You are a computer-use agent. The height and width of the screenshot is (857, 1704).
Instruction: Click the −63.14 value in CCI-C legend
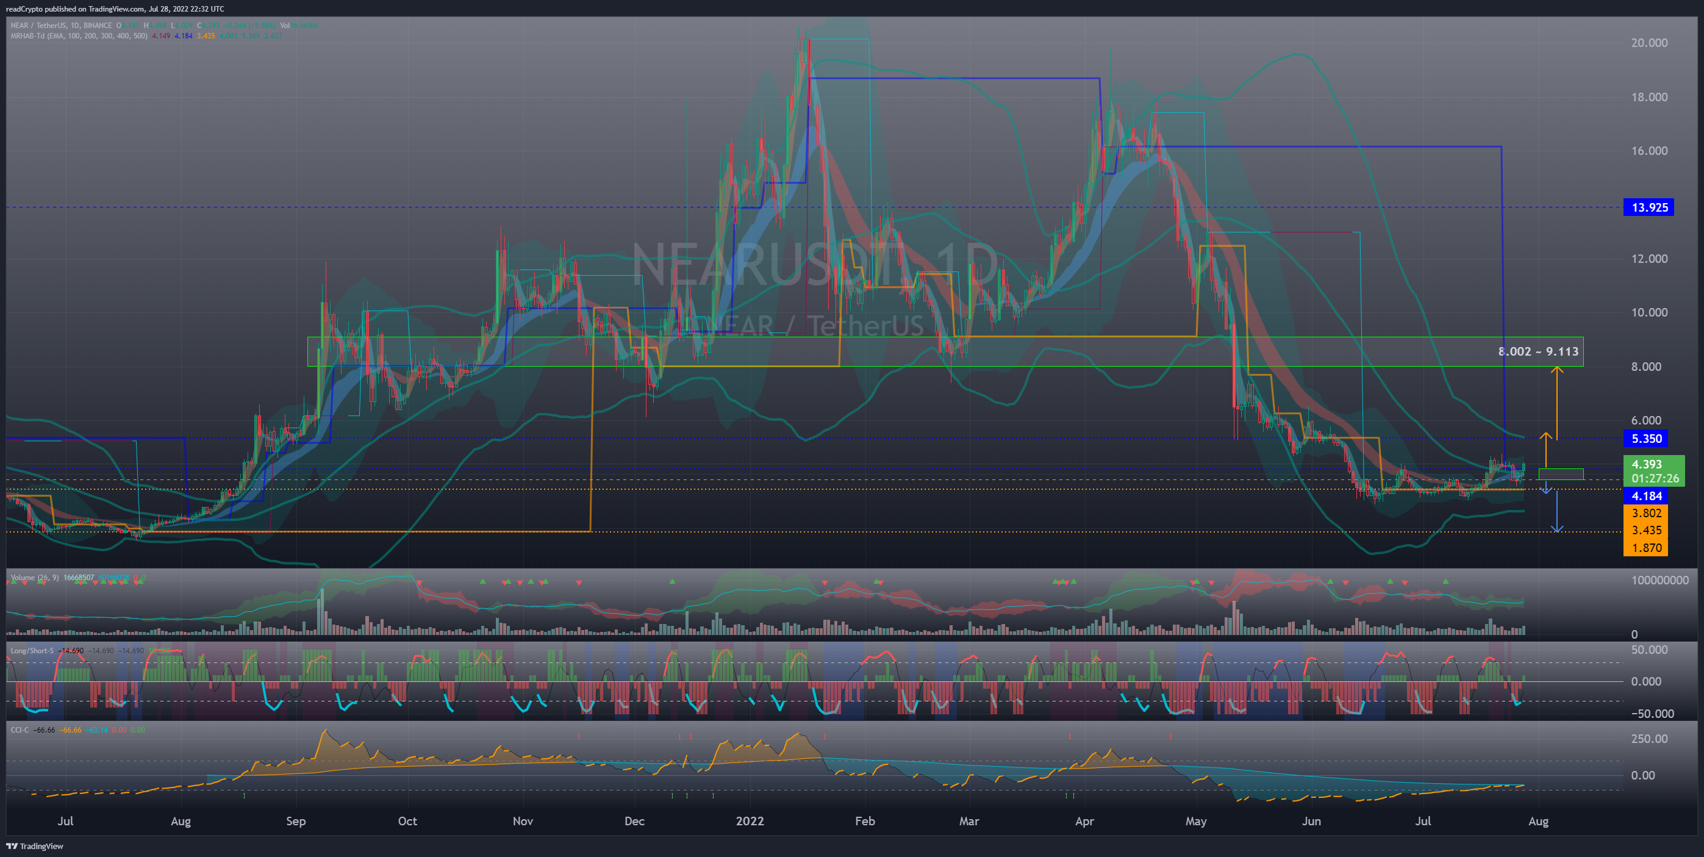click(96, 730)
